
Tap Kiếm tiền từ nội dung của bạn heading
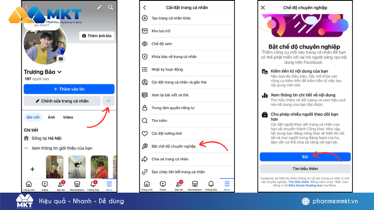click(299, 71)
